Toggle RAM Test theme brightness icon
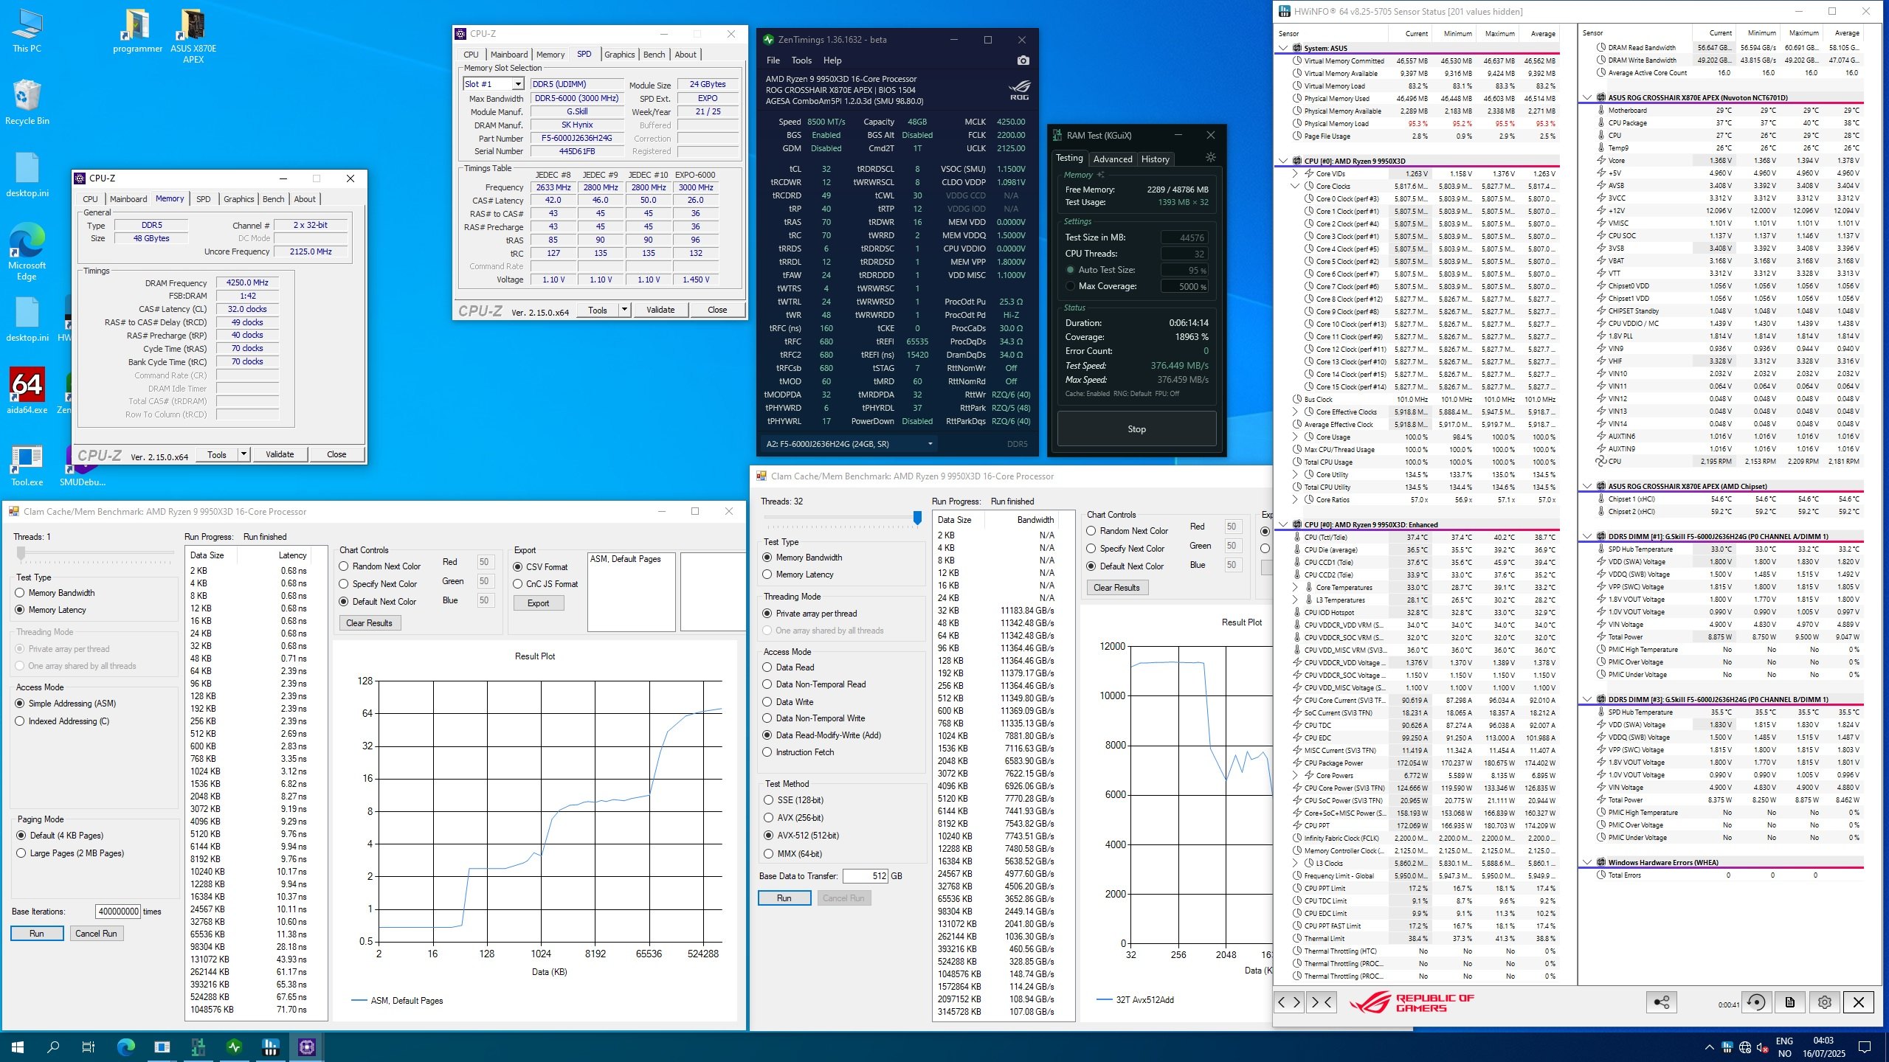 coord(1210,158)
